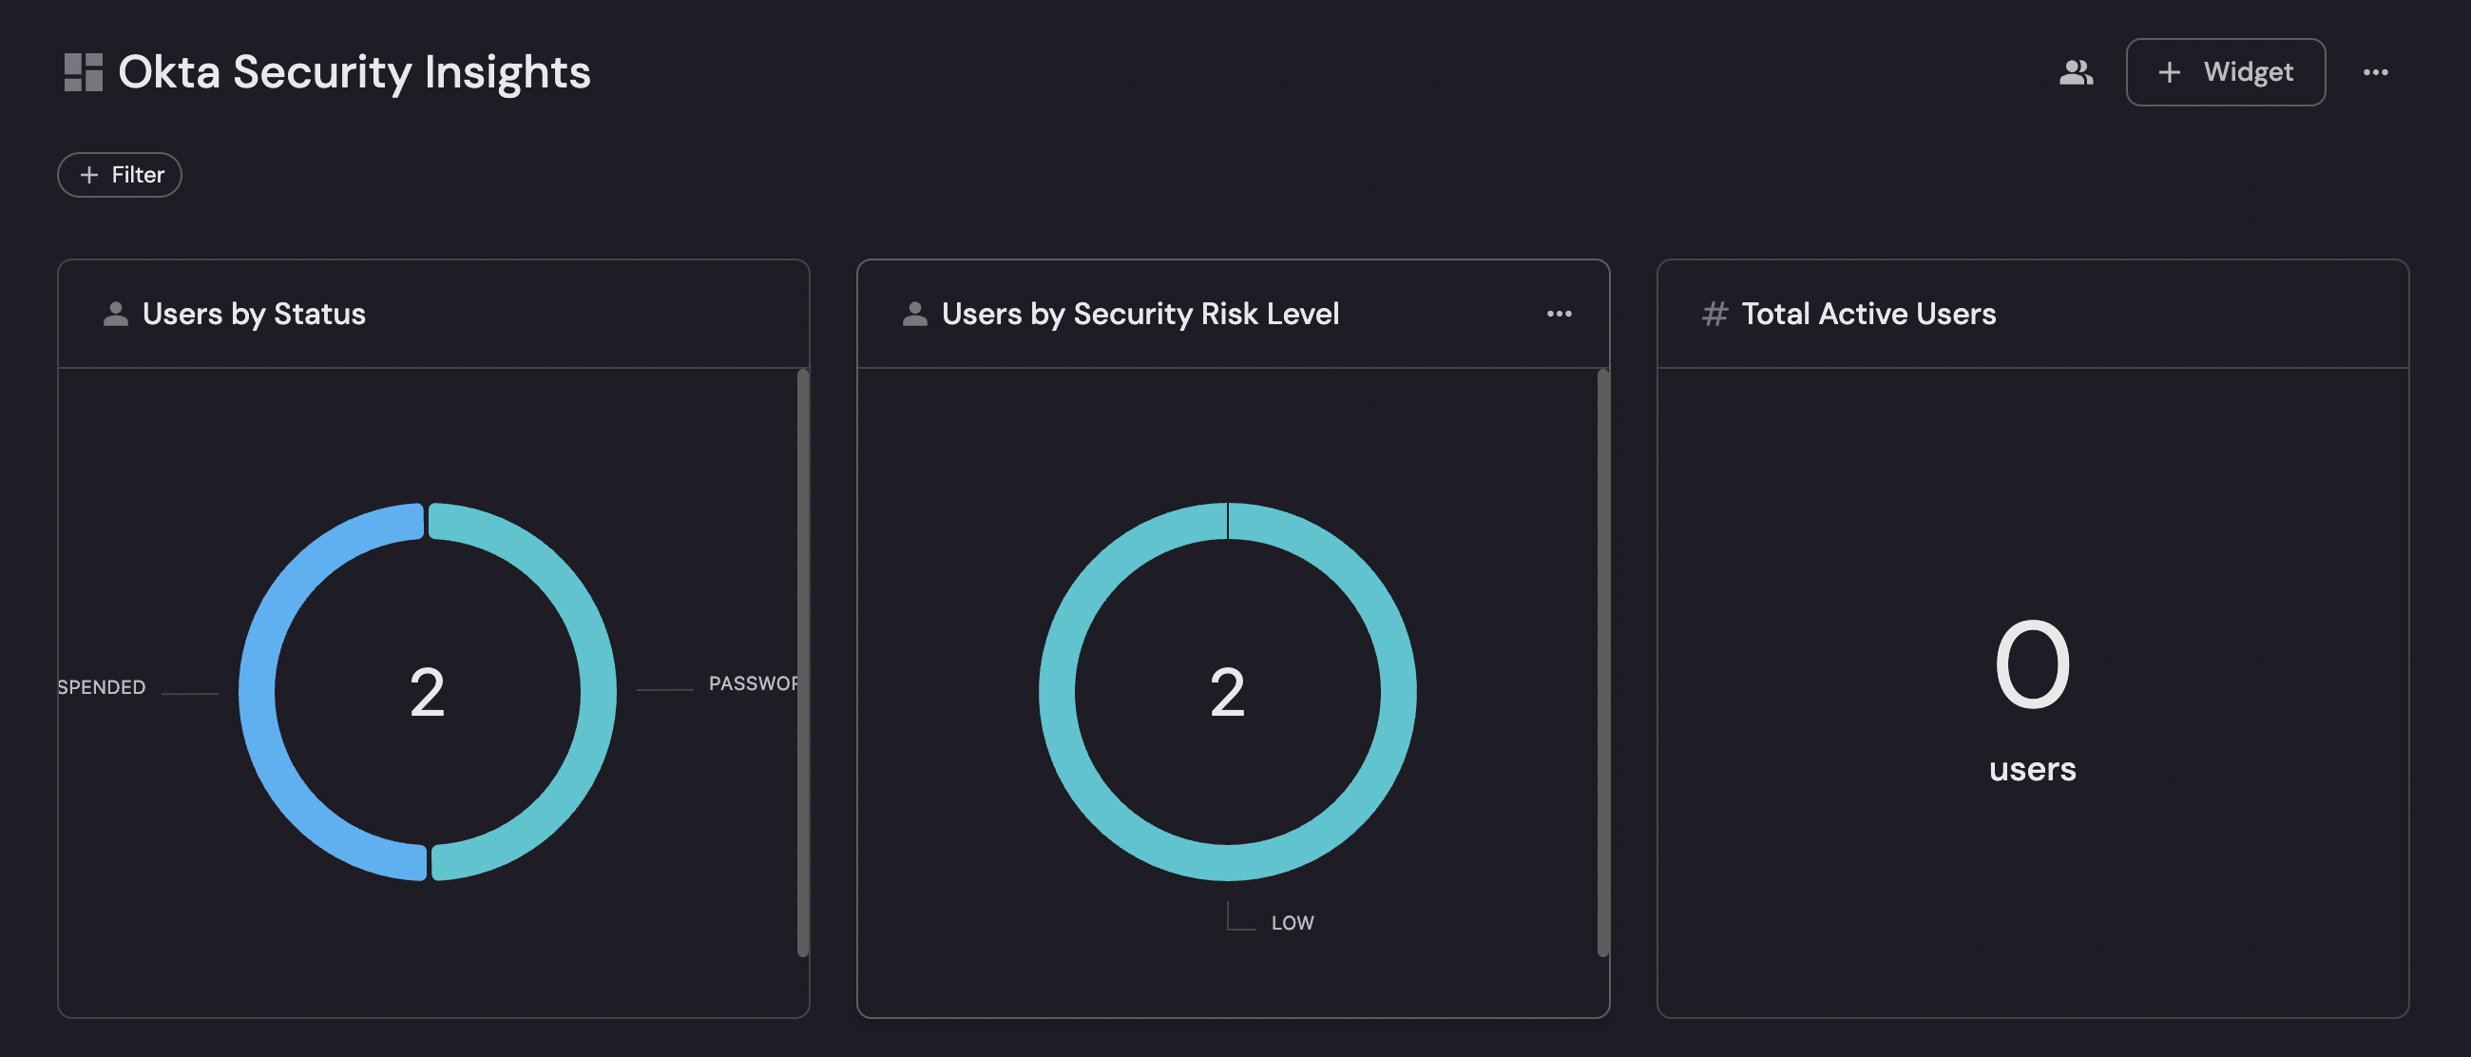Open the share users icon

[x=2076, y=72]
